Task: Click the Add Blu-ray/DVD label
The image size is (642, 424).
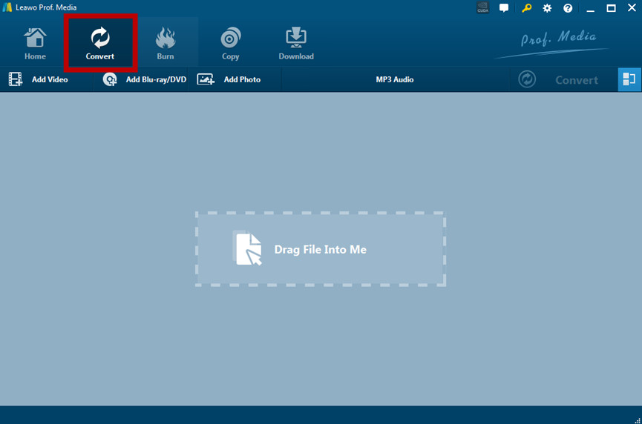Action: [156, 79]
